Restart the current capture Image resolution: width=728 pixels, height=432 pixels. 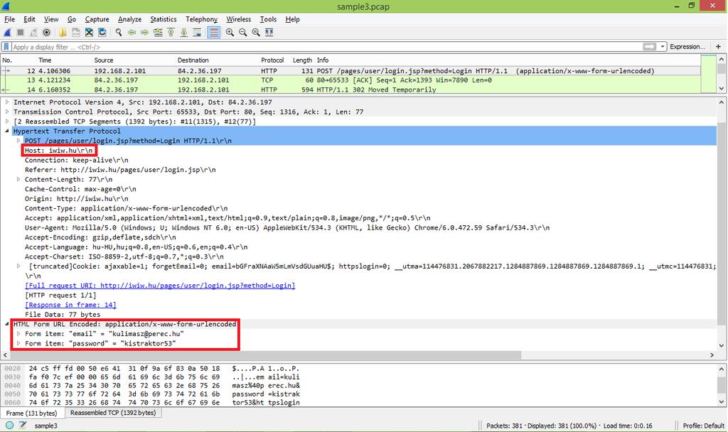33,33
